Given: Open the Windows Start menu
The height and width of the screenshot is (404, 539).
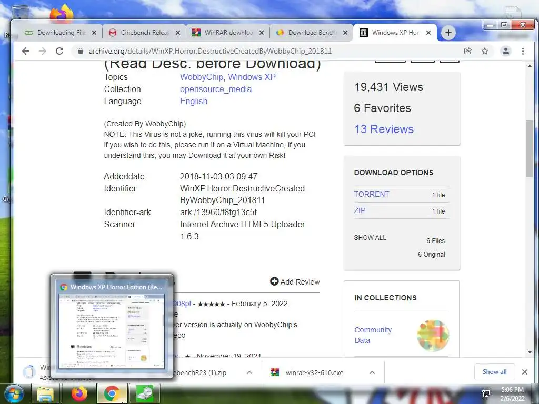Looking at the screenshot, I should click(14, 394).
